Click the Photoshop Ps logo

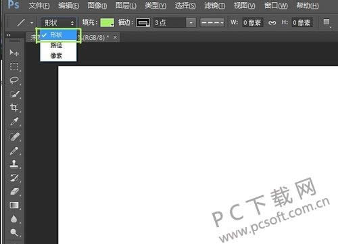13,5
